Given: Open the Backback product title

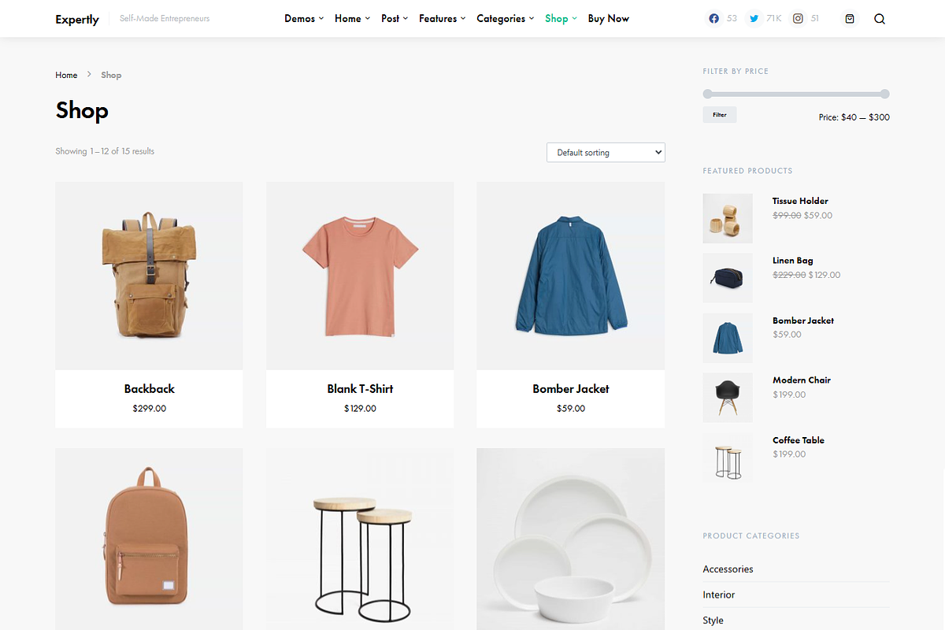Looking at the screenshot, I should [149, 388].
